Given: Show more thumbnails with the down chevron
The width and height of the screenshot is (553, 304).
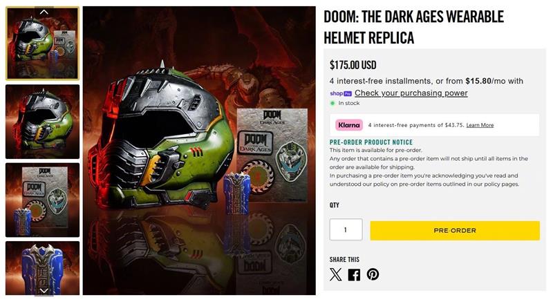Looking at the screenshot, I should pyautogui.click(x=44, y=291).
